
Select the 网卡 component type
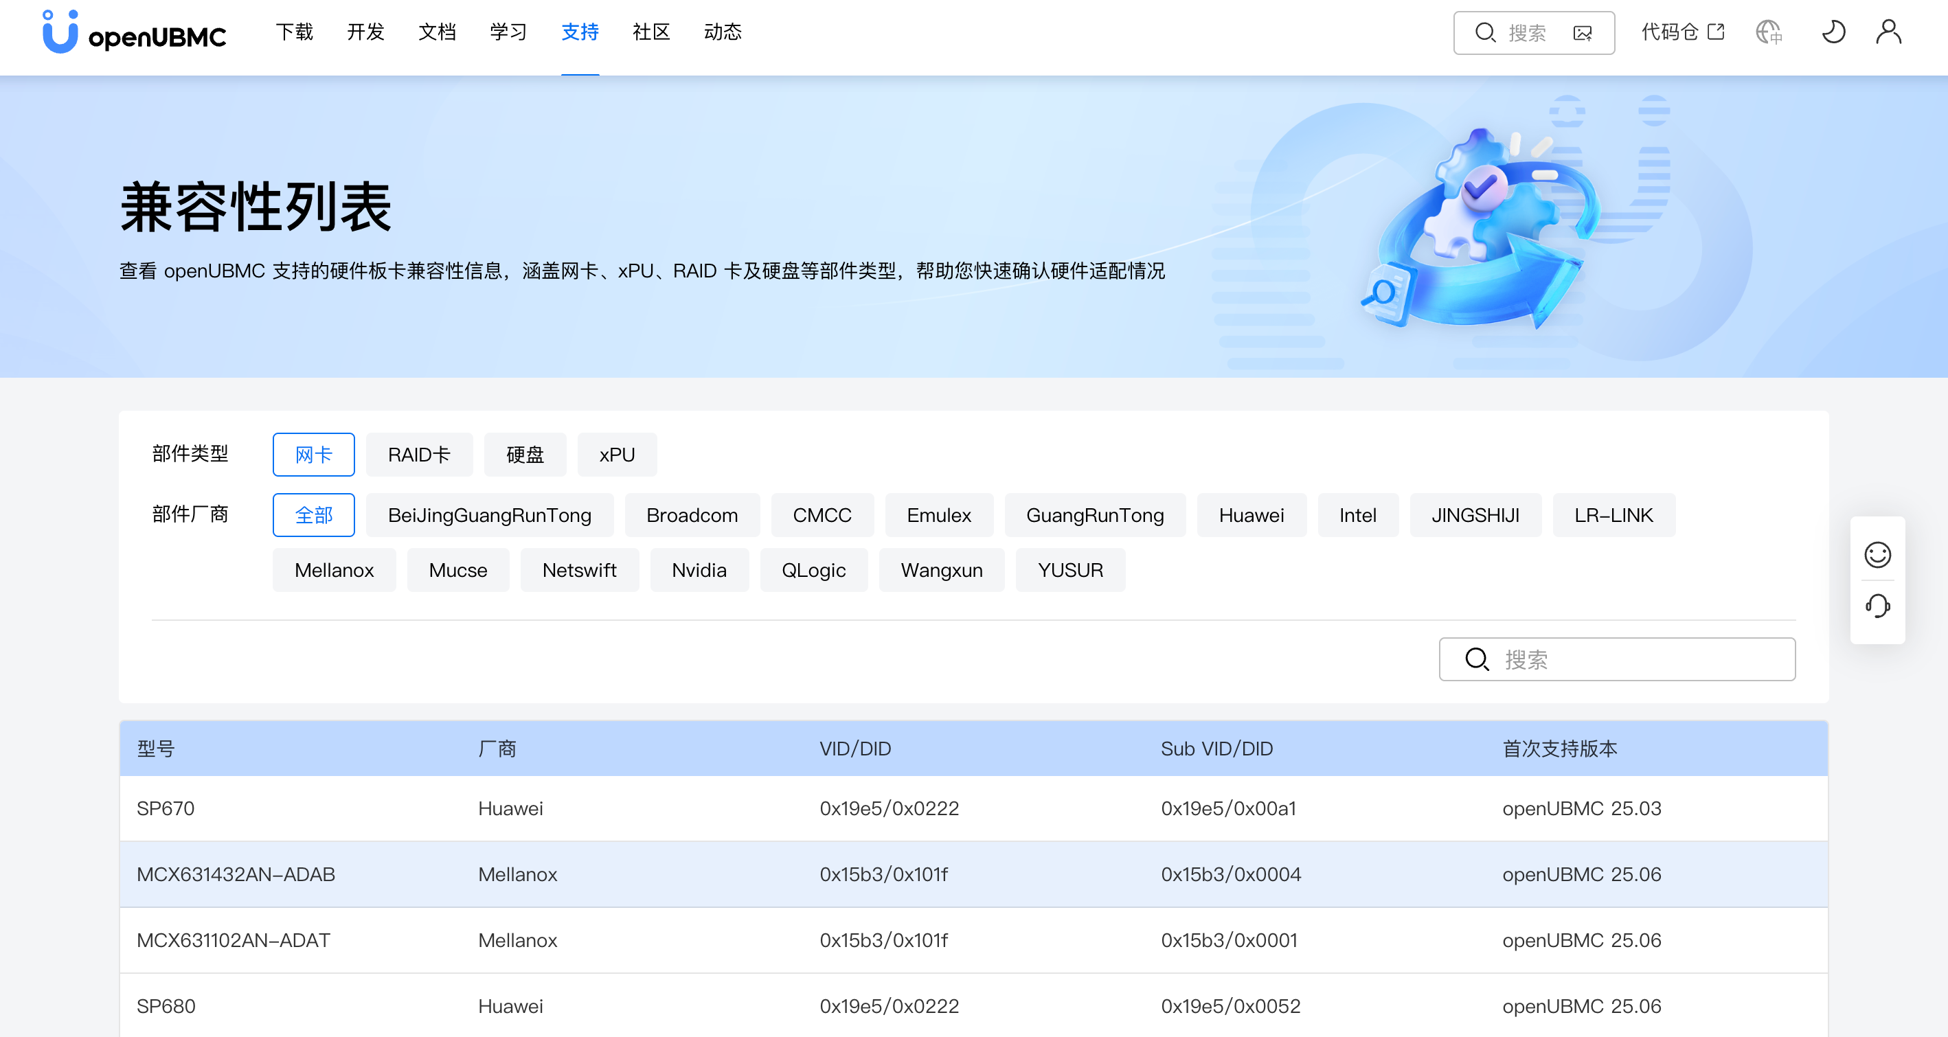pos(314,454)
